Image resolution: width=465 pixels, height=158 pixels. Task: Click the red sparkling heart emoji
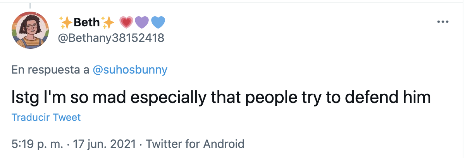[126, 23]
